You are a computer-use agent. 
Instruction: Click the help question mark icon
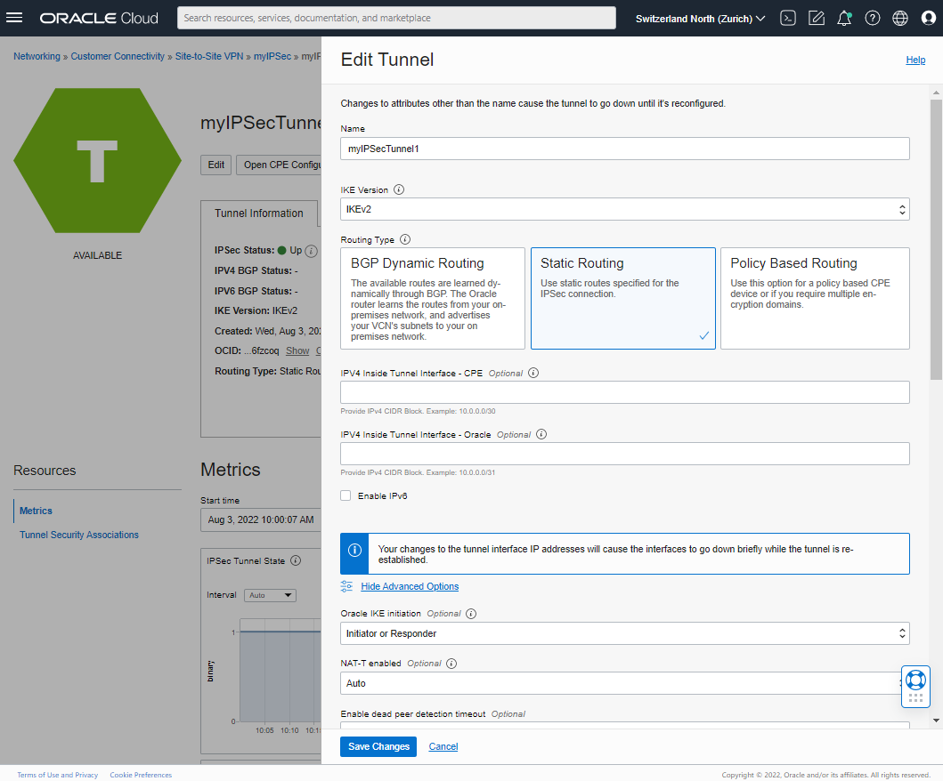[873, 18]
